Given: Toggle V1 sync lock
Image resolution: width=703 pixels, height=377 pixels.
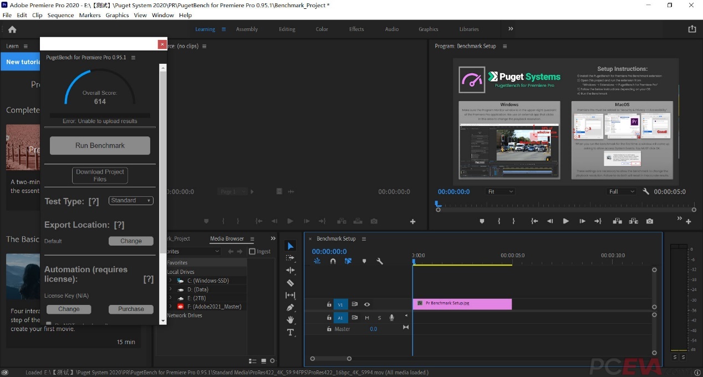Looking at the screenshot, I should tap(354, 304).
